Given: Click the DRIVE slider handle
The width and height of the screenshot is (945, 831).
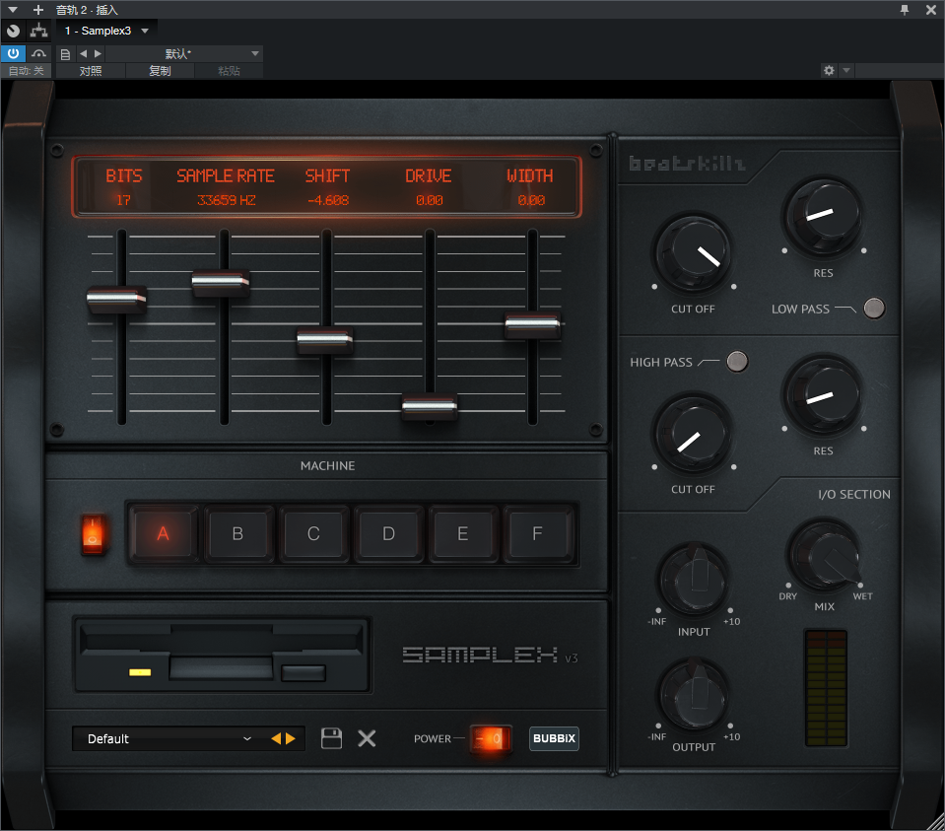Looking at the screenshot, I should pos(429,405).
